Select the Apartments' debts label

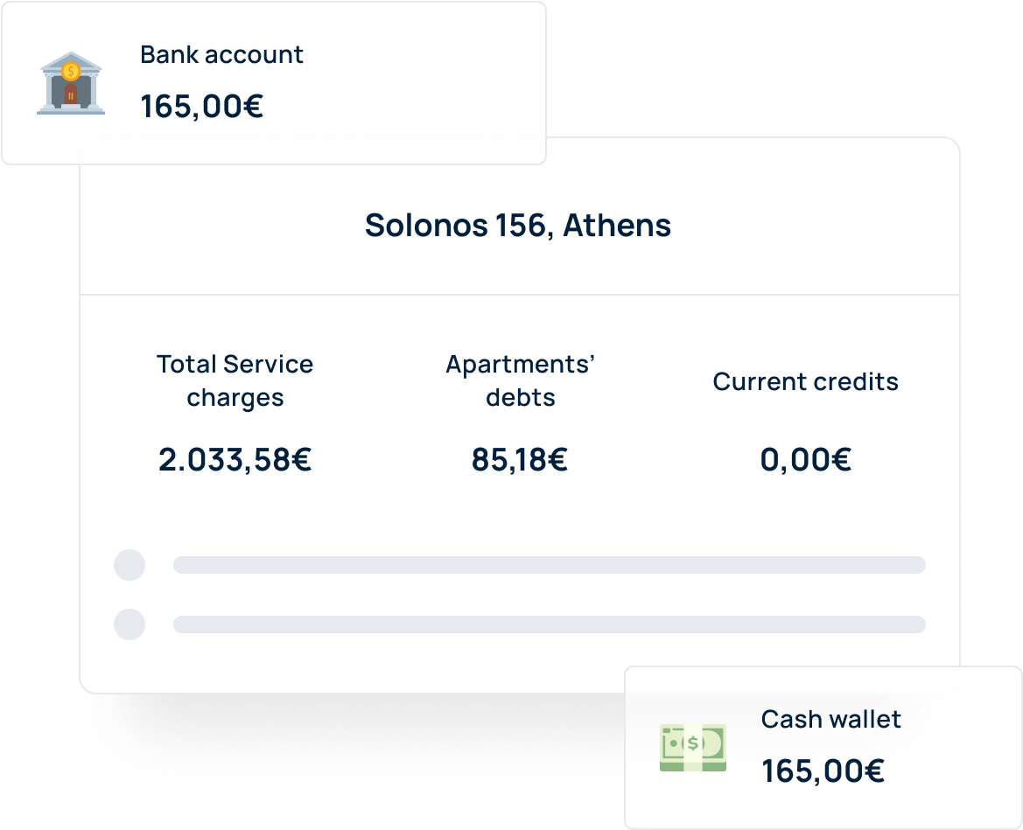tap(520, 380)
